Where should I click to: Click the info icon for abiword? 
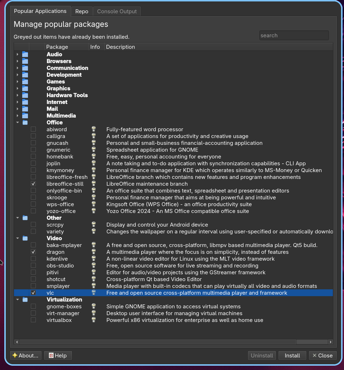pyautogui.click(x=94, y=129)
